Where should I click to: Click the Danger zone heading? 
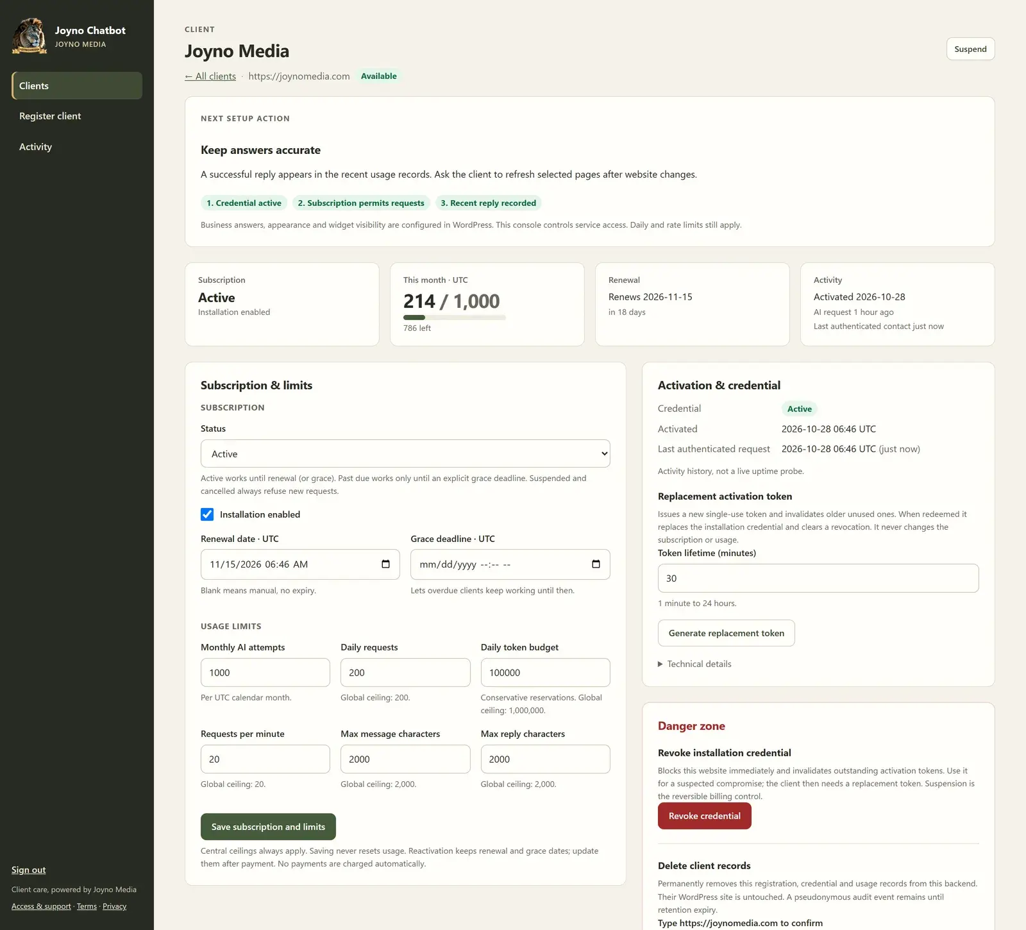691,726
